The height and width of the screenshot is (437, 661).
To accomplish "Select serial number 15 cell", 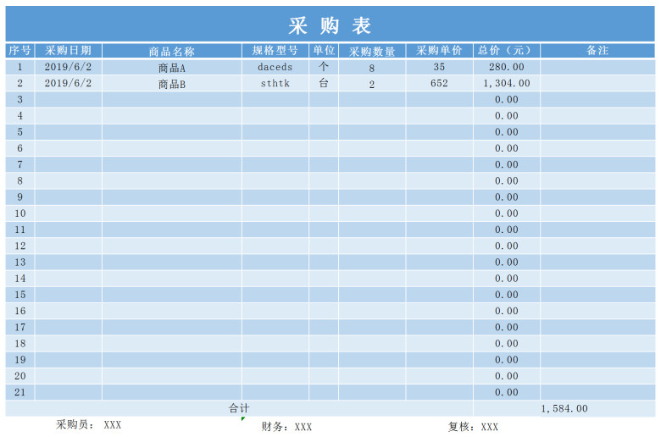I will pos(19,295).
